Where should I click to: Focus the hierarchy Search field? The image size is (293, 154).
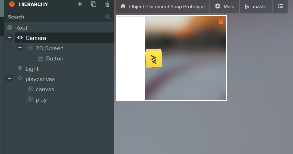click(59, 17)
